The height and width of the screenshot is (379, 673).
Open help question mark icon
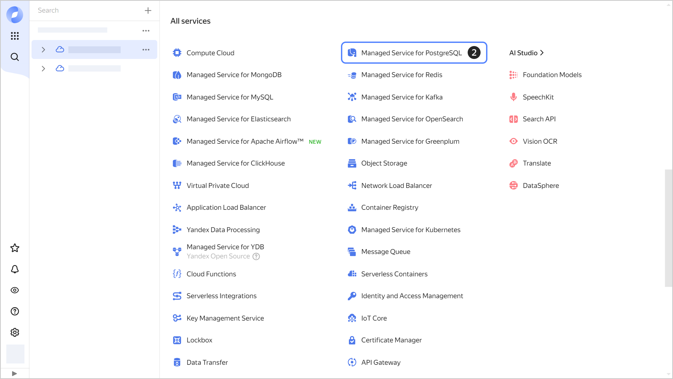pos(15,311)
